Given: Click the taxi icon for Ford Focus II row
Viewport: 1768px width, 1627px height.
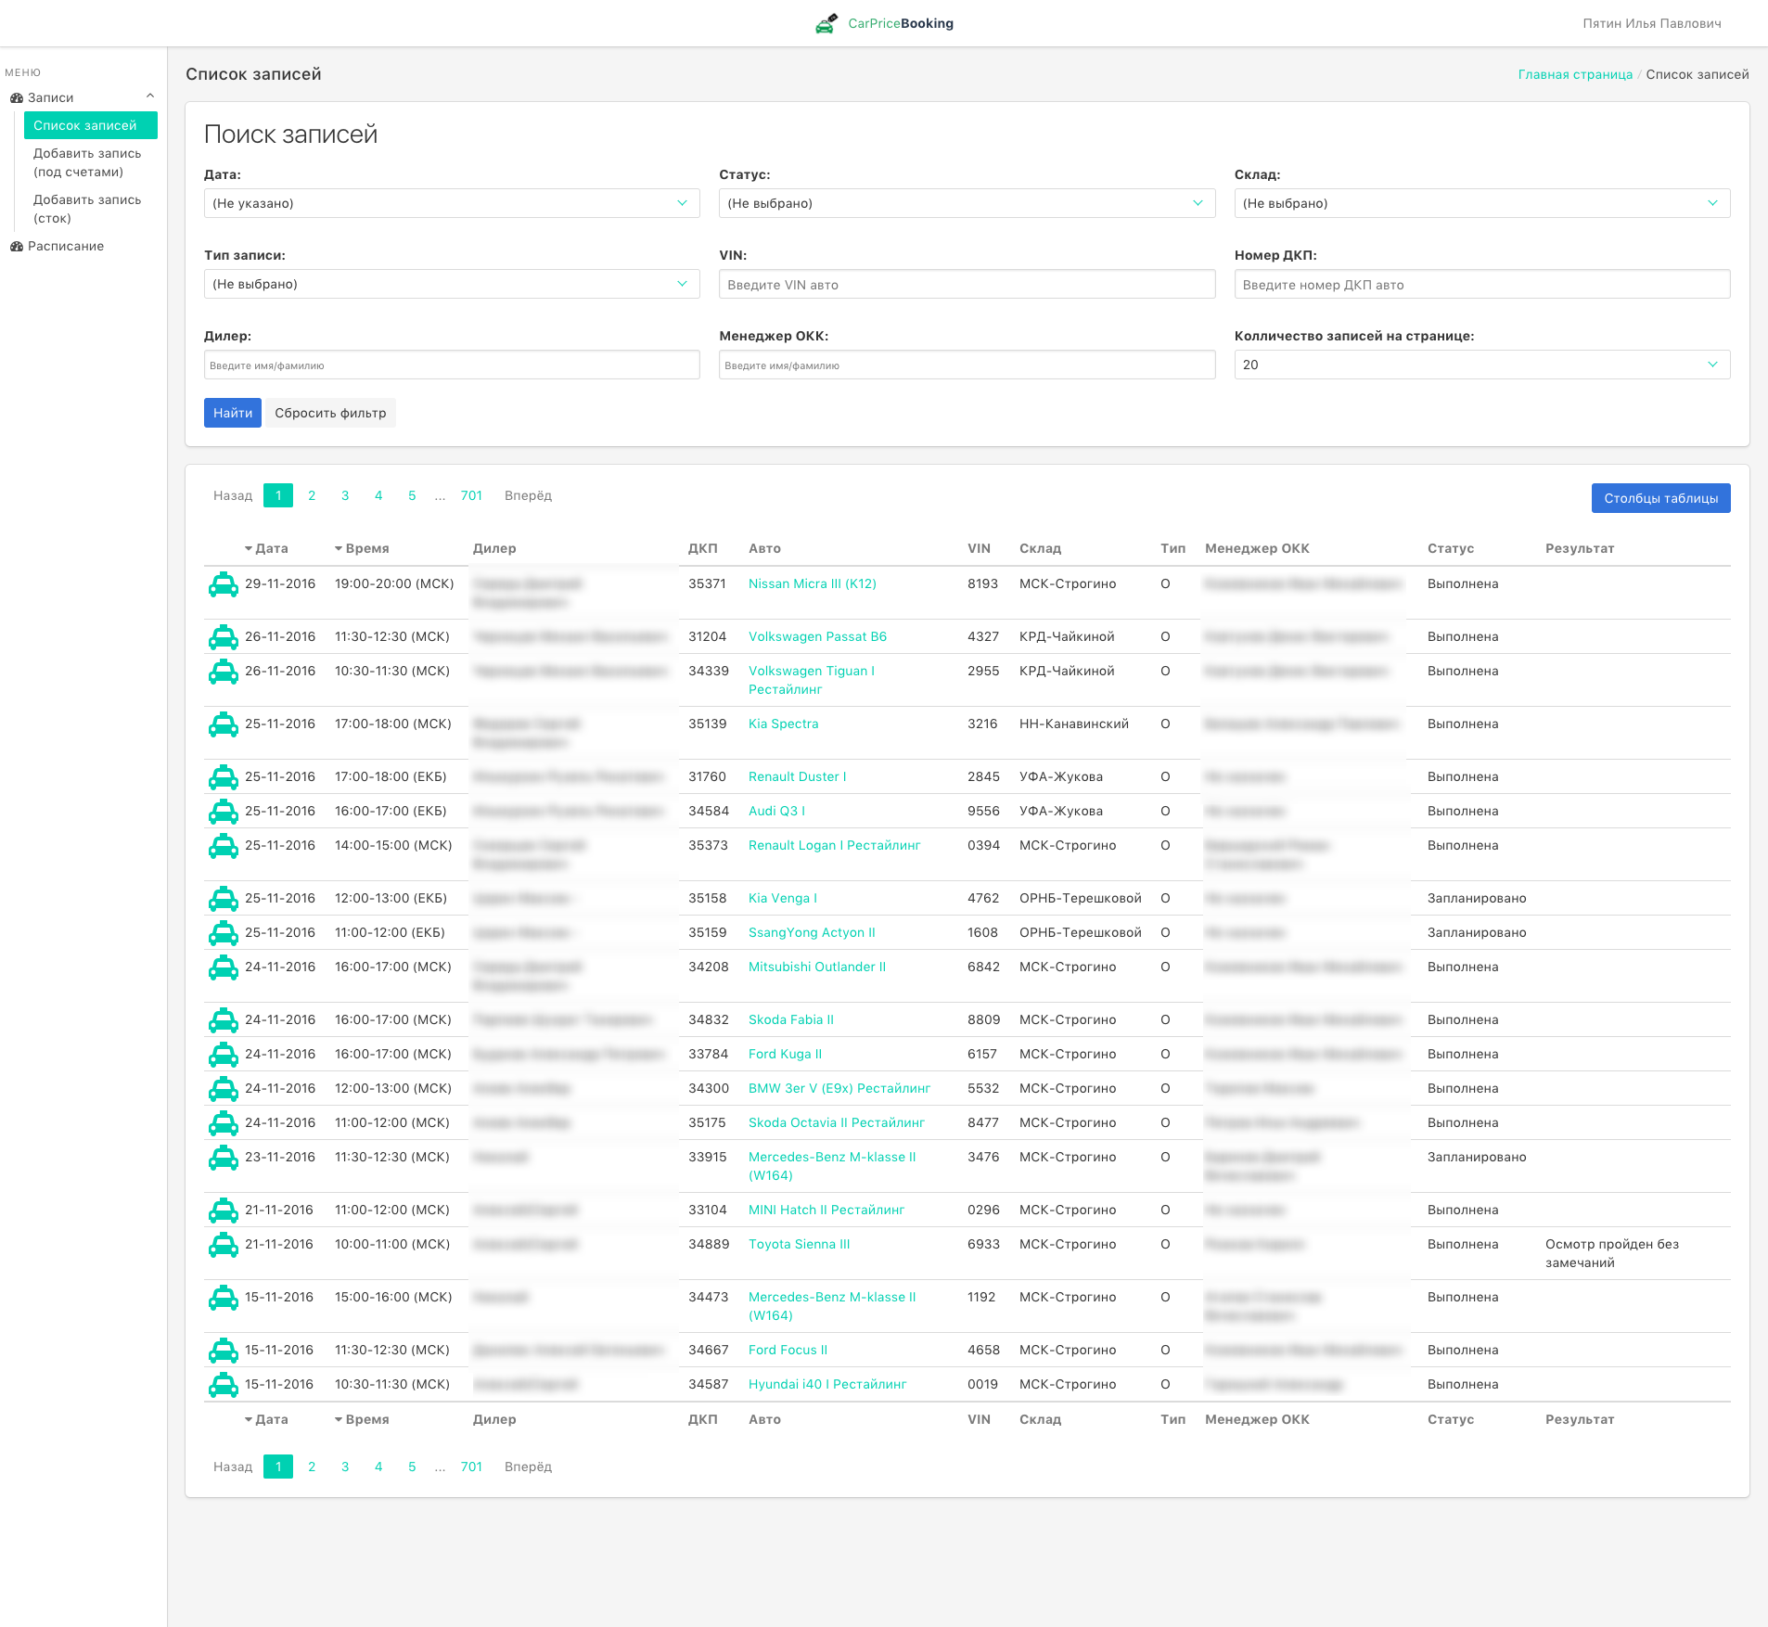Looking at the screenshot, I should coord(224,1351).
